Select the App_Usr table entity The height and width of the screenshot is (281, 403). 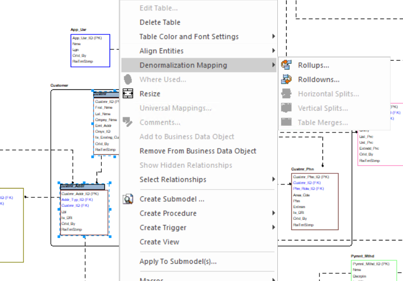[x=90, y=51]
